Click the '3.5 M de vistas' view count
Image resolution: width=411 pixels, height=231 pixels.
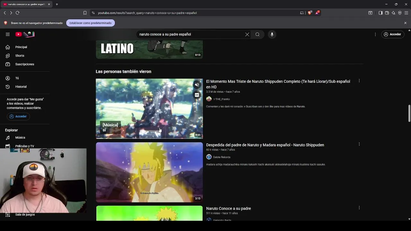click(x=215, y=92)
